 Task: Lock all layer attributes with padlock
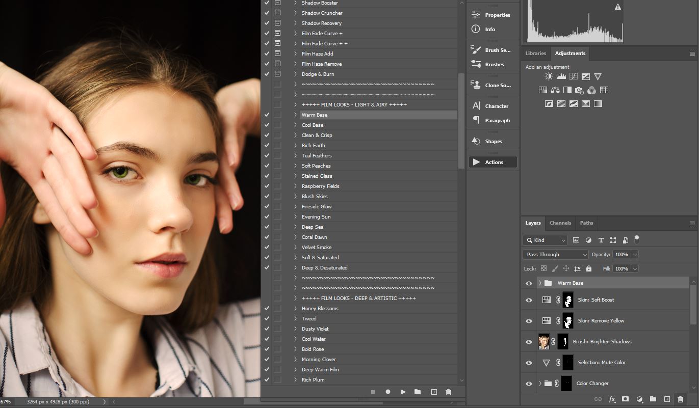[x=589, y=268]
